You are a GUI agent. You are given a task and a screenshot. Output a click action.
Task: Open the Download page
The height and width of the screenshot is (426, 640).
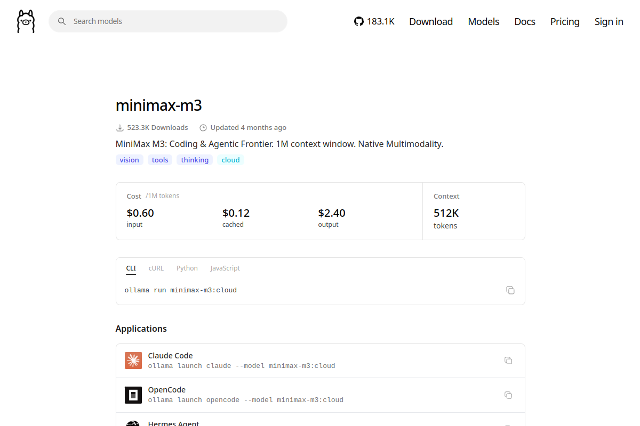tap(431, 21)
